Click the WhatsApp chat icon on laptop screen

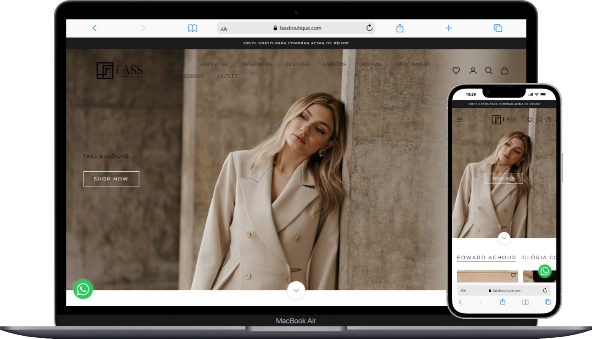83,289
